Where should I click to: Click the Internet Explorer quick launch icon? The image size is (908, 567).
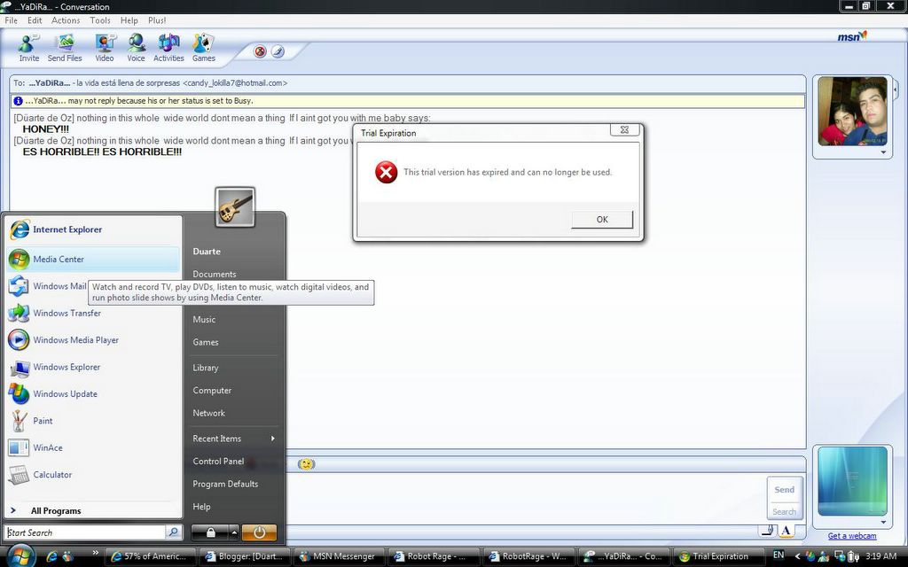[x=51, y=556]
